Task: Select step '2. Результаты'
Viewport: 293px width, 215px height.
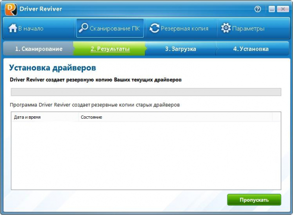Action: [110, 49]
